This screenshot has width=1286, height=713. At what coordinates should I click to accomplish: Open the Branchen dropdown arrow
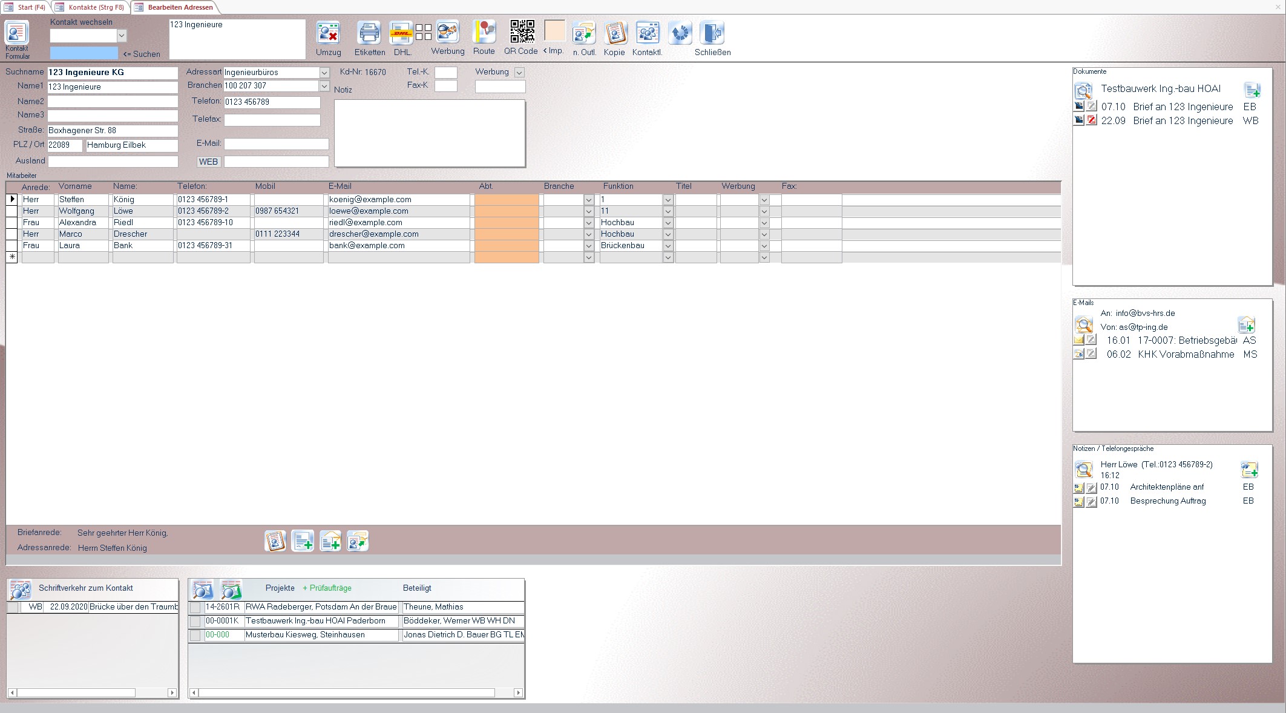tap(324, 87)
